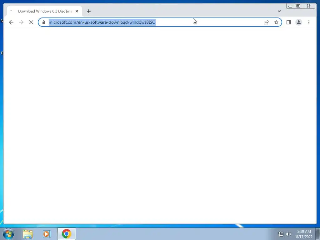The image size is (320, 240).
Task: Open the volume speaker icon
Action: coord(288,234)
